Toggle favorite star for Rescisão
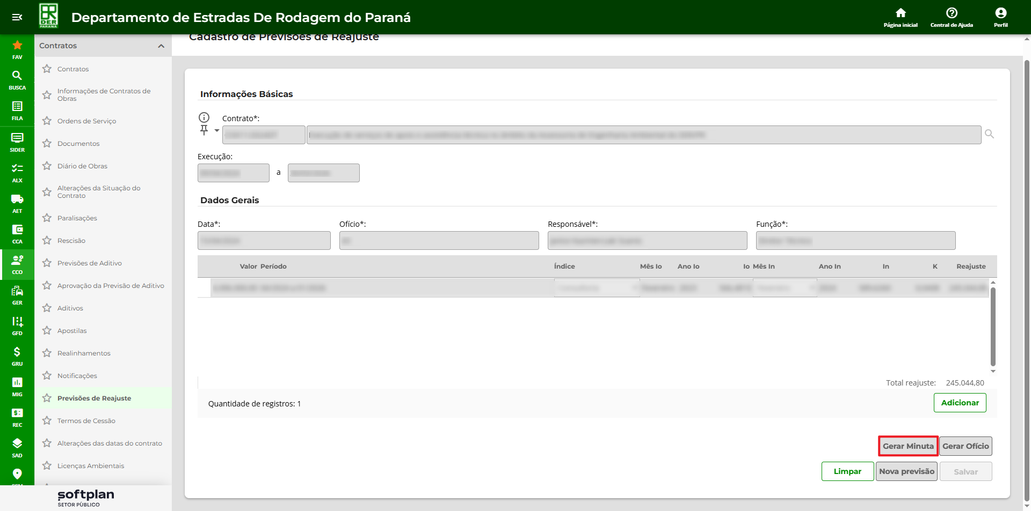Viewport: 1031px width, 511px height. point(47,241)
